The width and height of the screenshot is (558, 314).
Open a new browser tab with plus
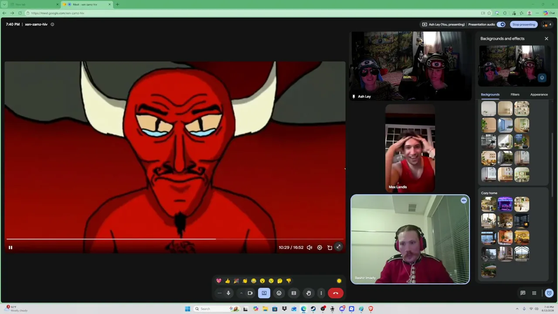pos(117,4)
